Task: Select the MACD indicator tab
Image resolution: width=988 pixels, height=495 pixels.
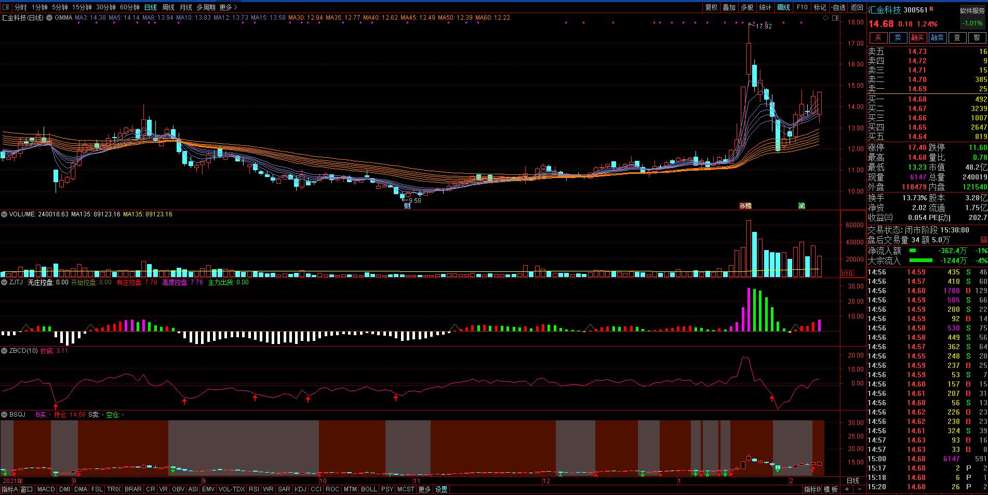Action: (x=46, y=489)
